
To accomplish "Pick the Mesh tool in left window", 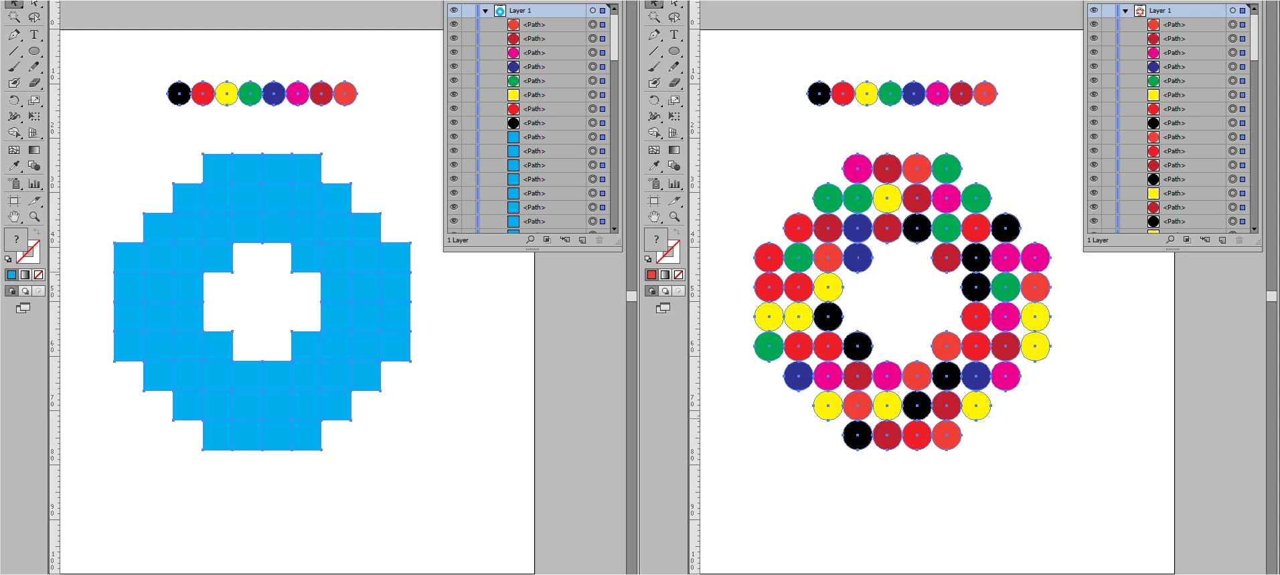I will click(14, 150).
